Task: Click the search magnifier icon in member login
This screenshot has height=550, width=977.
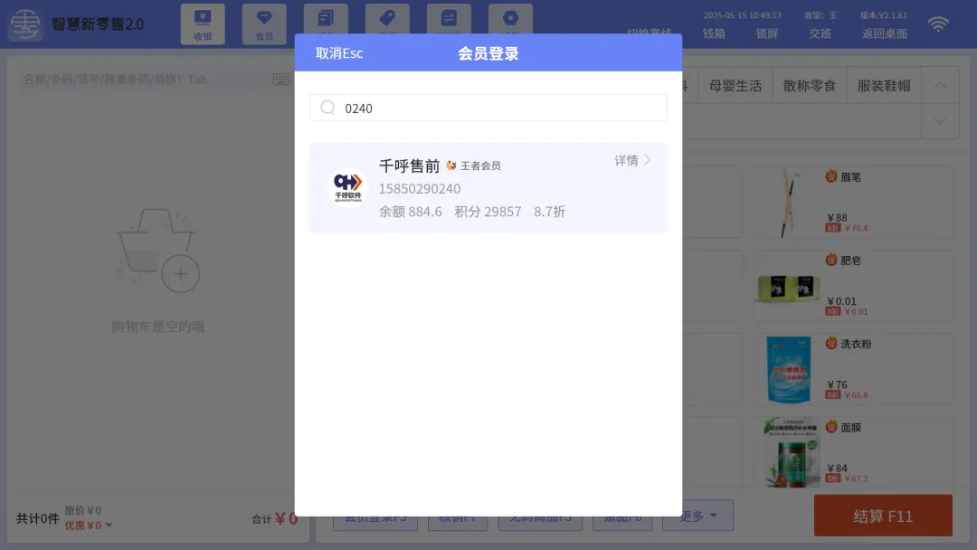Action: [x=327, y=108]
